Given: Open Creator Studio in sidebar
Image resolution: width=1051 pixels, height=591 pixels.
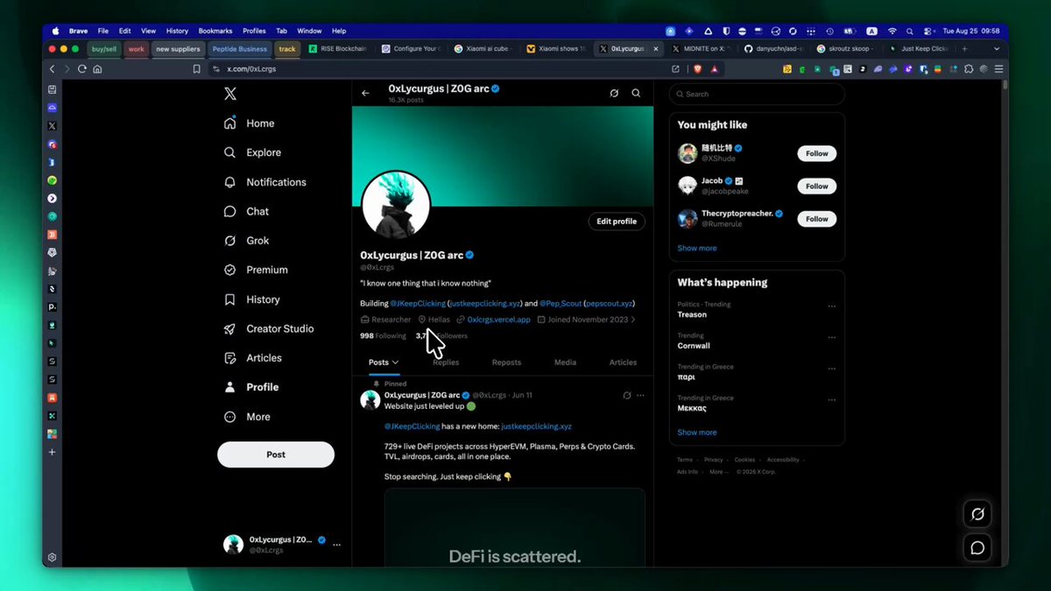Looking at the screenshot, I should coord(268,328).
